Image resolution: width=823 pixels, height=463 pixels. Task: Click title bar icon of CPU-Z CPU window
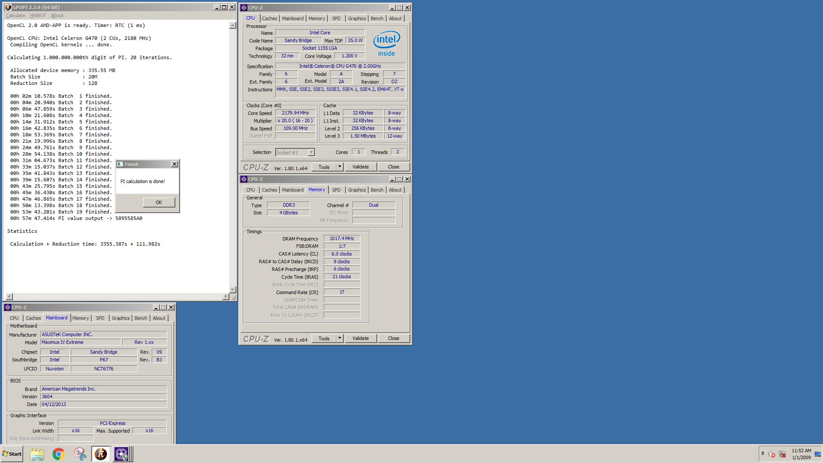click(243, 7)
